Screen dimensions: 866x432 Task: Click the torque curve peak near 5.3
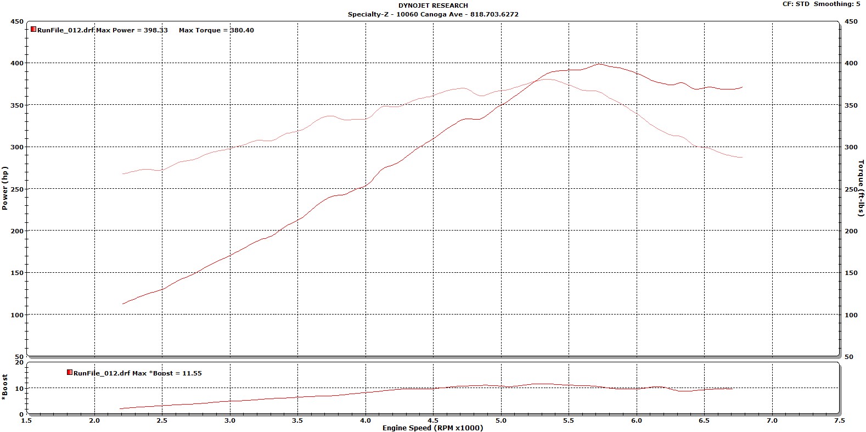547,79
